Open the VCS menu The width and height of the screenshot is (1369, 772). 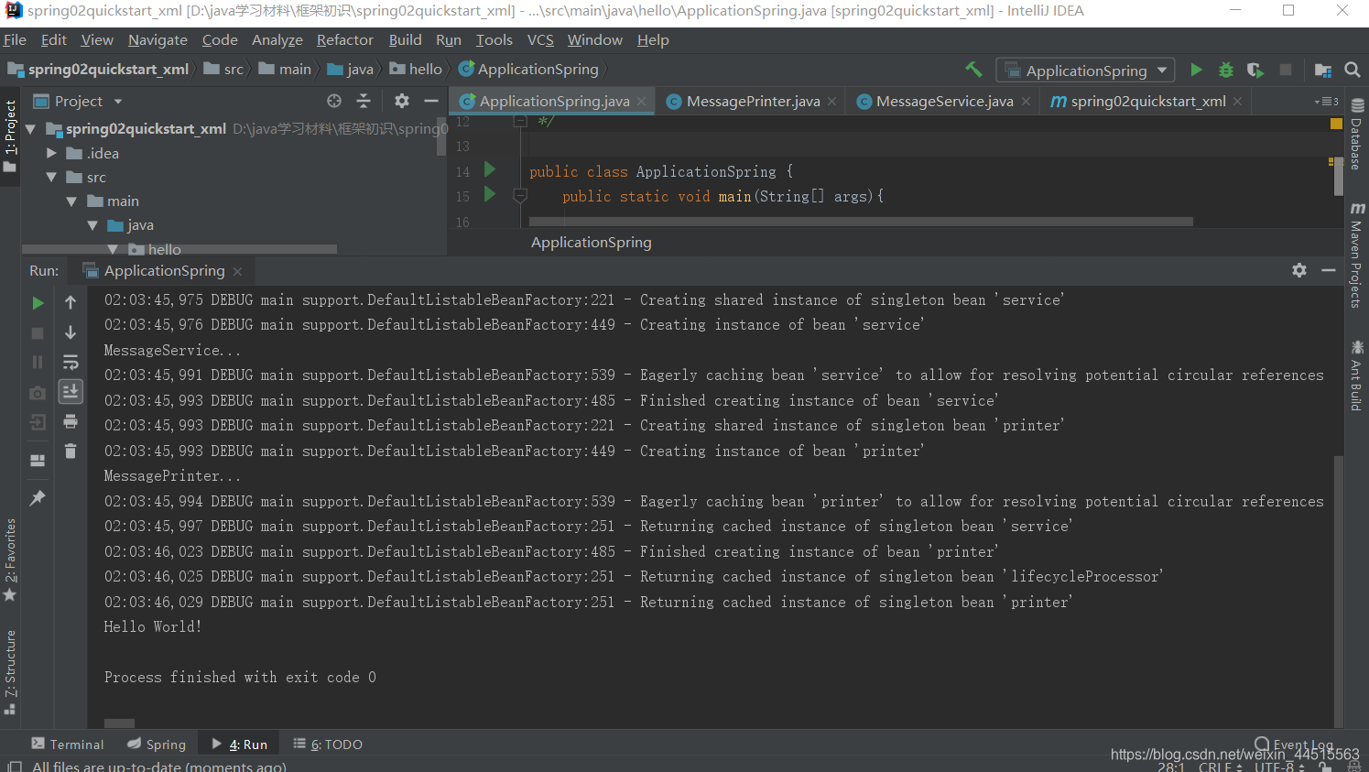540,40
